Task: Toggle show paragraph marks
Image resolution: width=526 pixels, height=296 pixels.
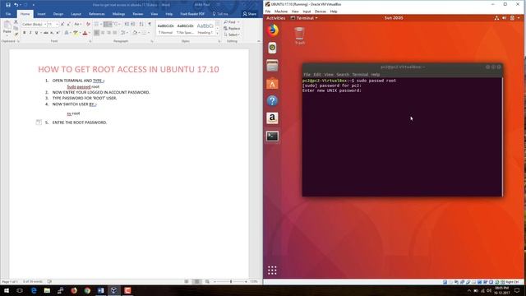Action: (x=150, y=24)
